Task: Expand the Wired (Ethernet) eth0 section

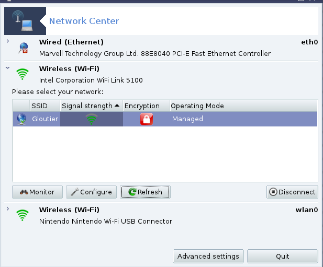Action: point(8,41)
